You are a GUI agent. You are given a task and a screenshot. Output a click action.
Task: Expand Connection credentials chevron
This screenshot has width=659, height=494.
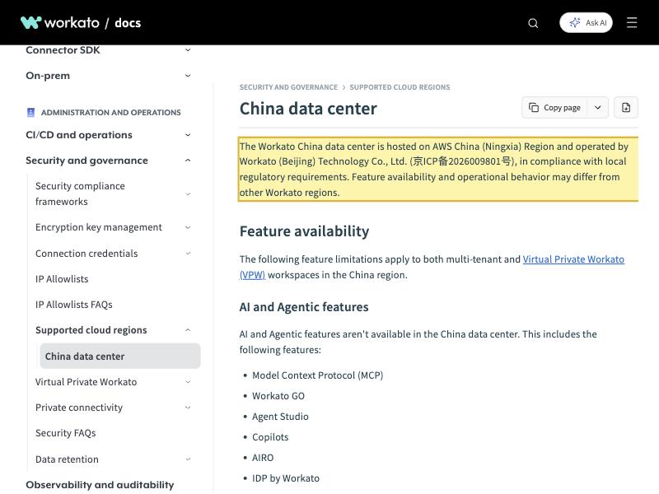188,254
